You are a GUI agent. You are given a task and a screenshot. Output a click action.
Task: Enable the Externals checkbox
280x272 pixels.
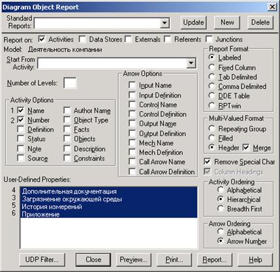click(x=128, y=39)
